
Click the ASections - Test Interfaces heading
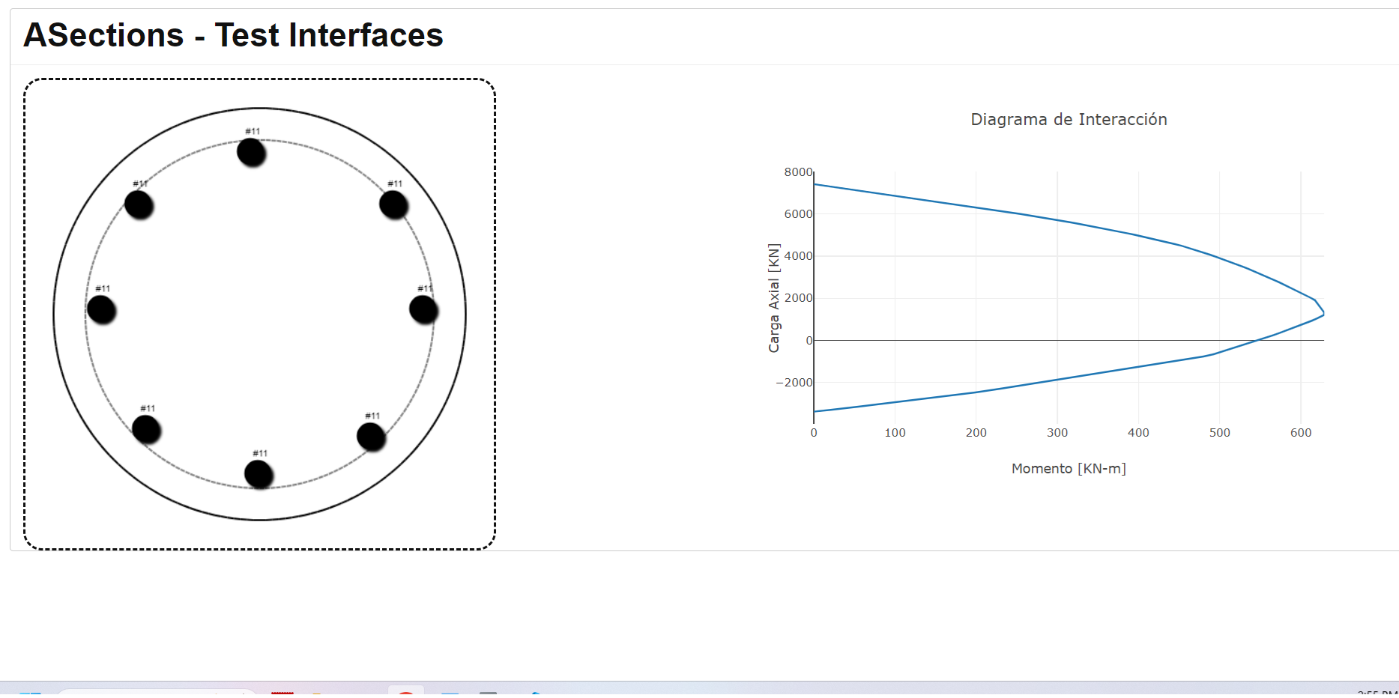pyautogui.click(x=233, y=35)
